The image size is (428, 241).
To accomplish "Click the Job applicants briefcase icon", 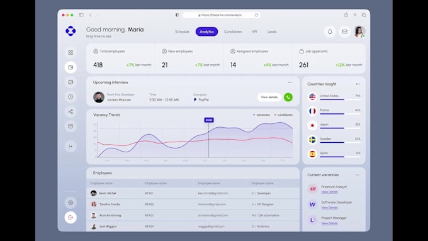I will [x=301, y=51].
